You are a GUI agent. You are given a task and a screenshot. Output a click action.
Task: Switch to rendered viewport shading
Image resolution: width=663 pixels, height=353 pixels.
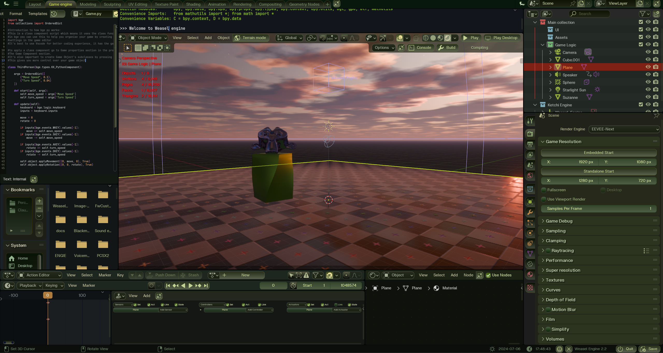point(447,38)
